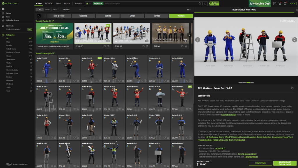Select the Actor tab
This screenshot has height=168, width=298.
39,3
